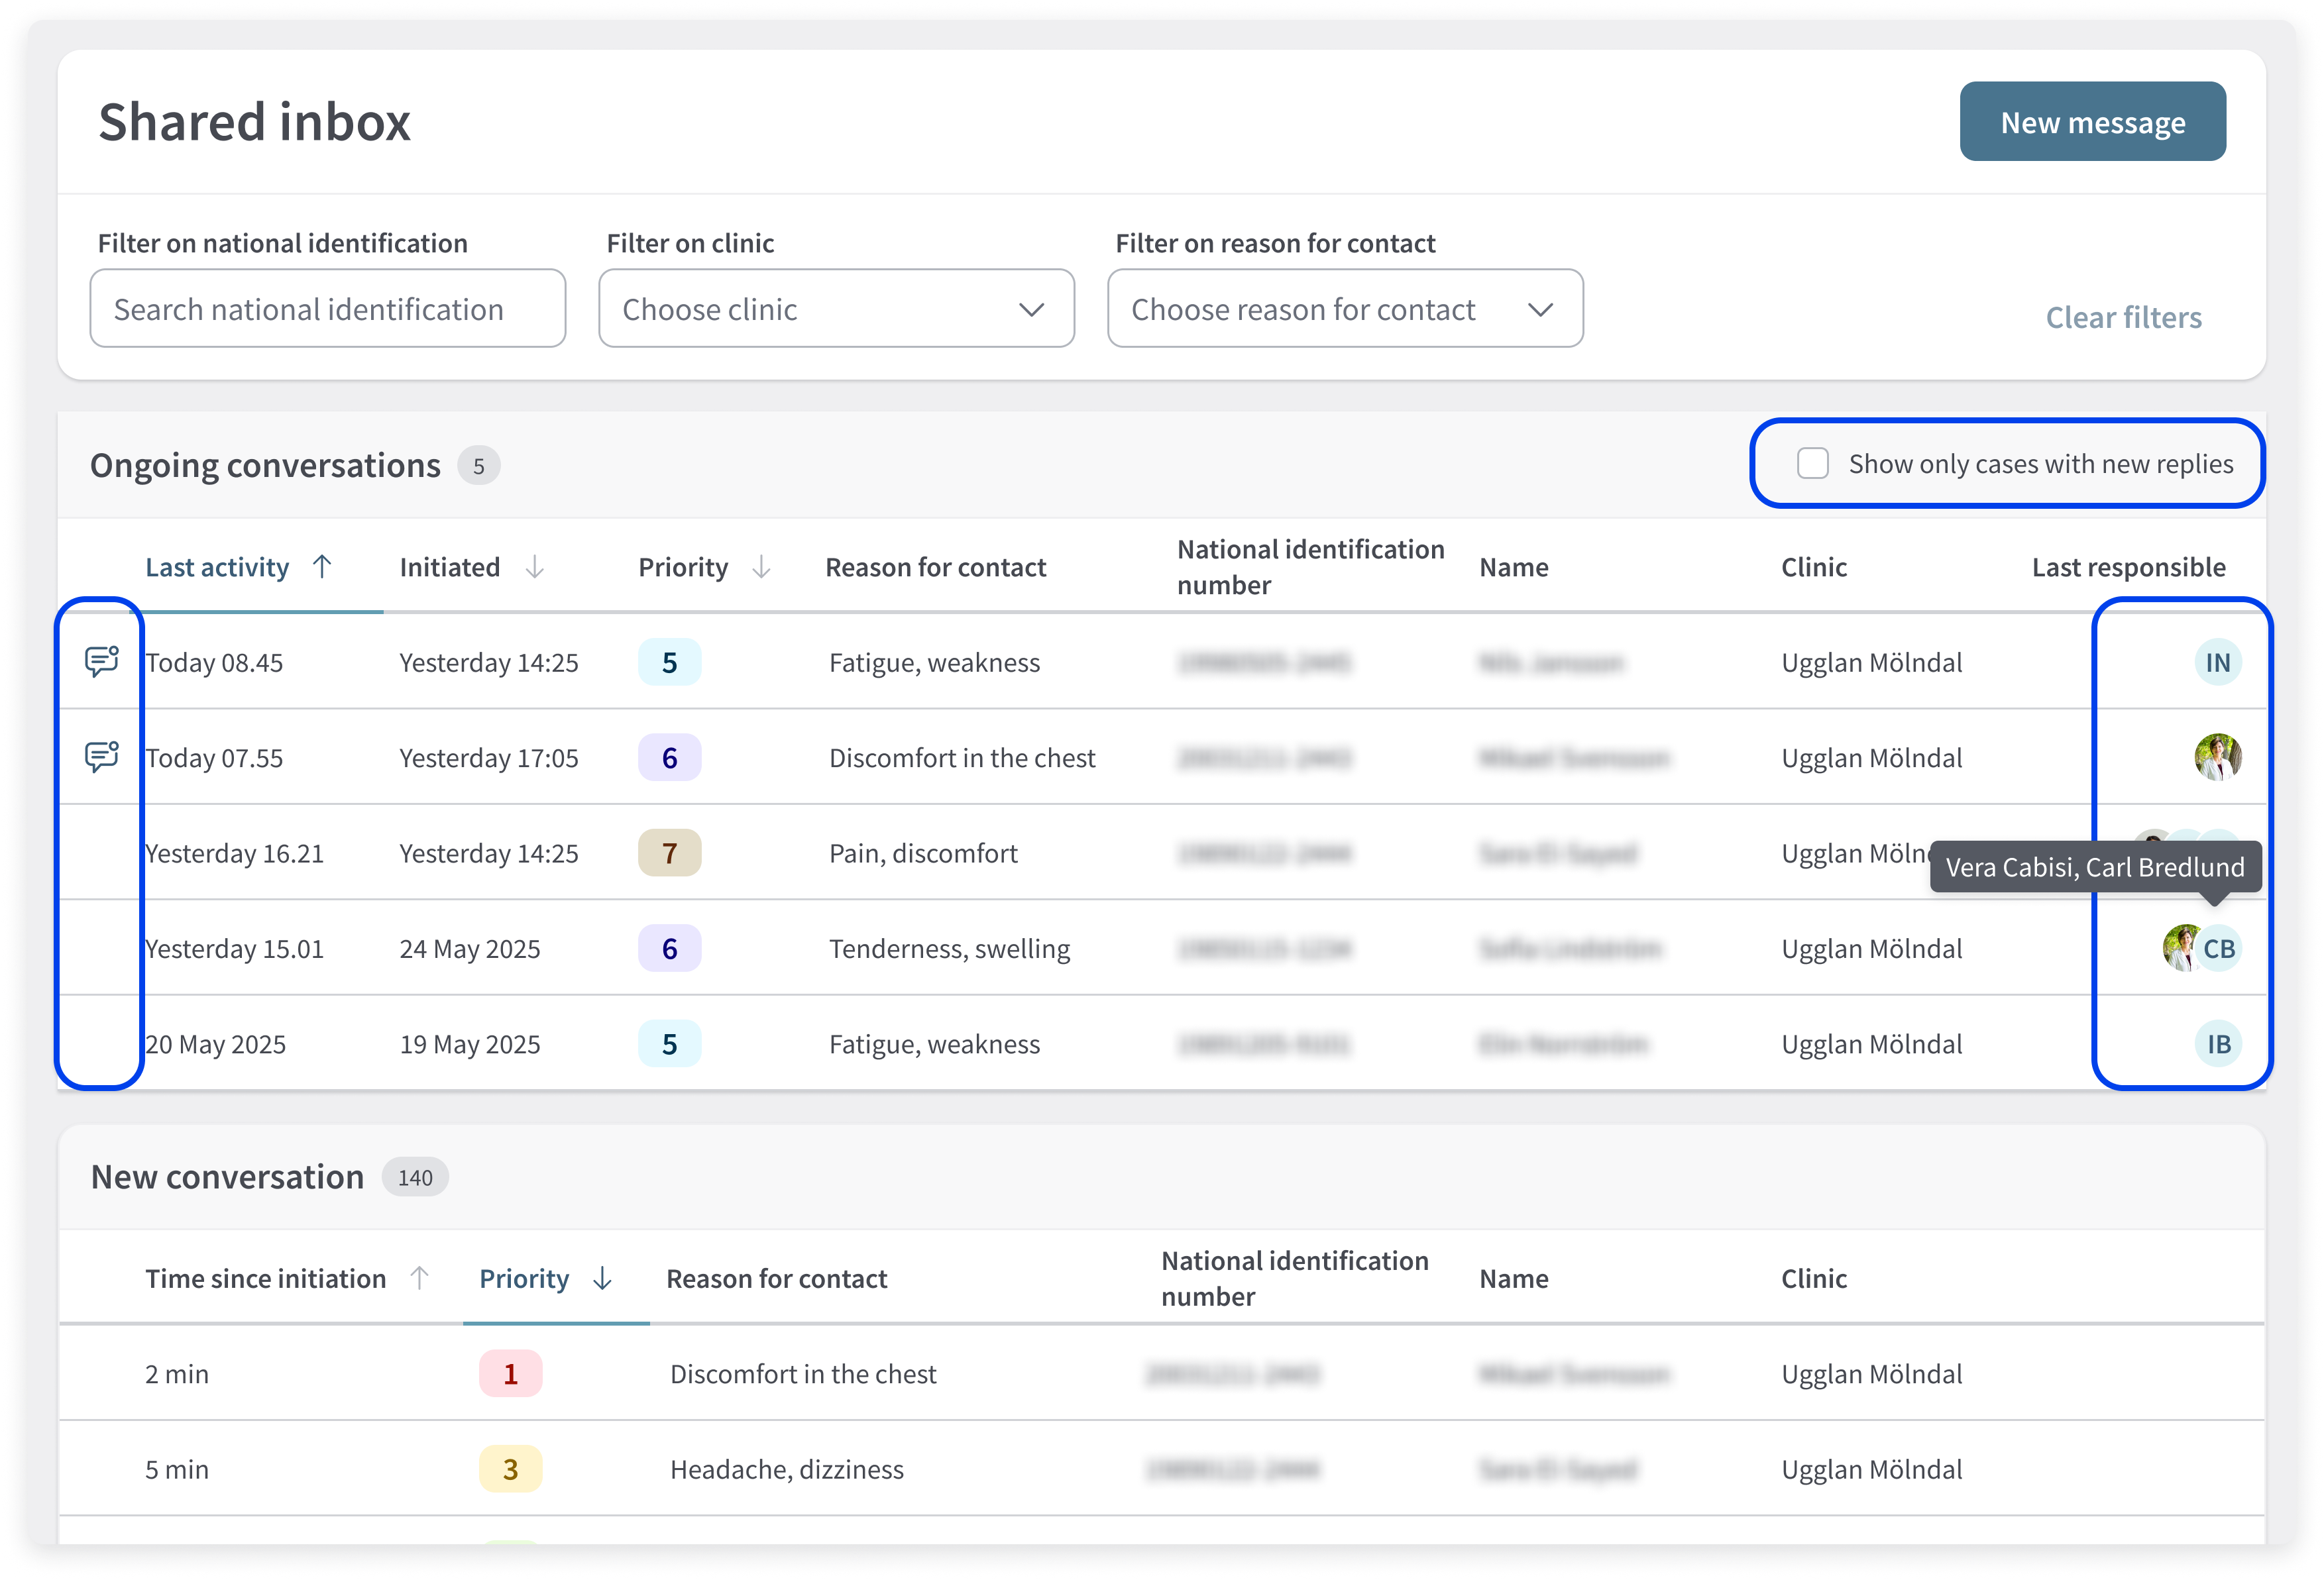2324x1580 pixels.
Task: Click the Clear filters link
Action: [x=2122, y=317]
